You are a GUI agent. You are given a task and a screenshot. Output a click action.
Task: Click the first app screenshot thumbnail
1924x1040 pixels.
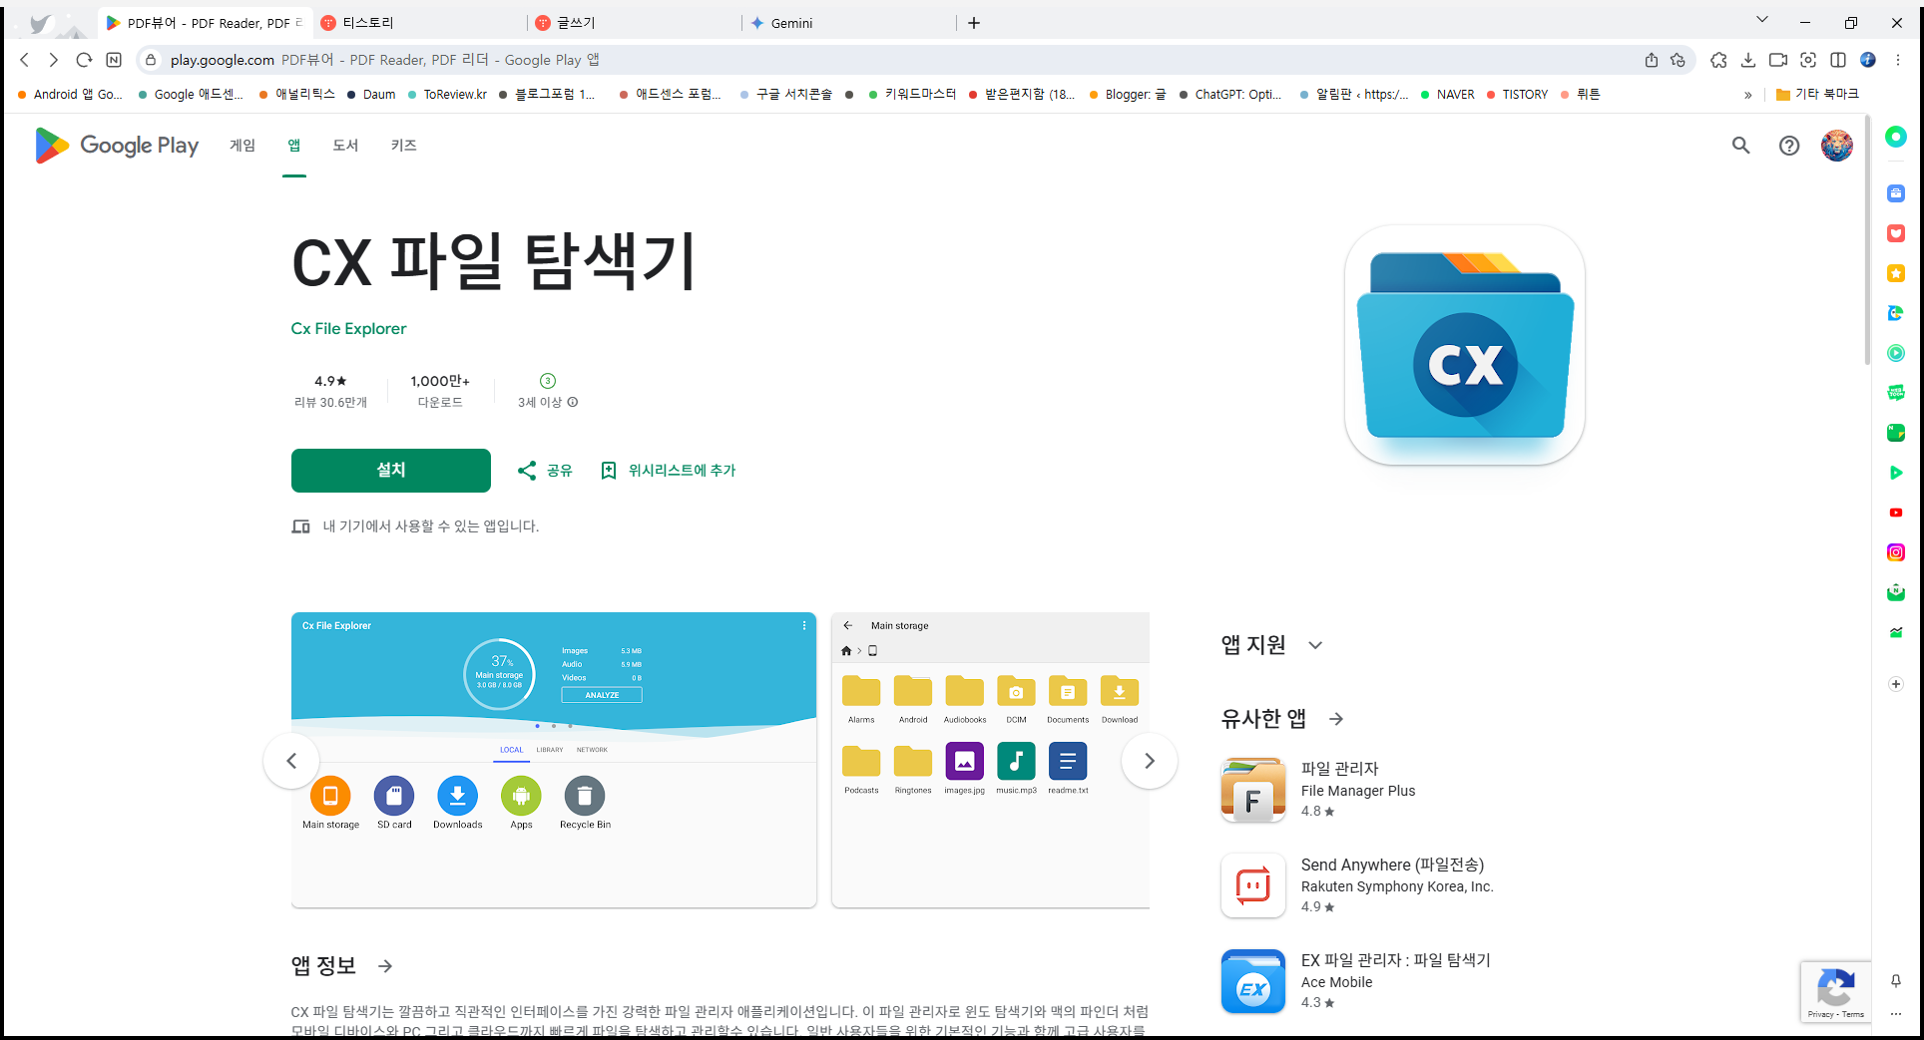pos(554,760)
